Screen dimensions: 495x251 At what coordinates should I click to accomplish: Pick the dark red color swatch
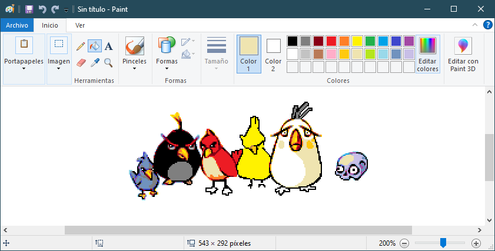tap(318, 41)
